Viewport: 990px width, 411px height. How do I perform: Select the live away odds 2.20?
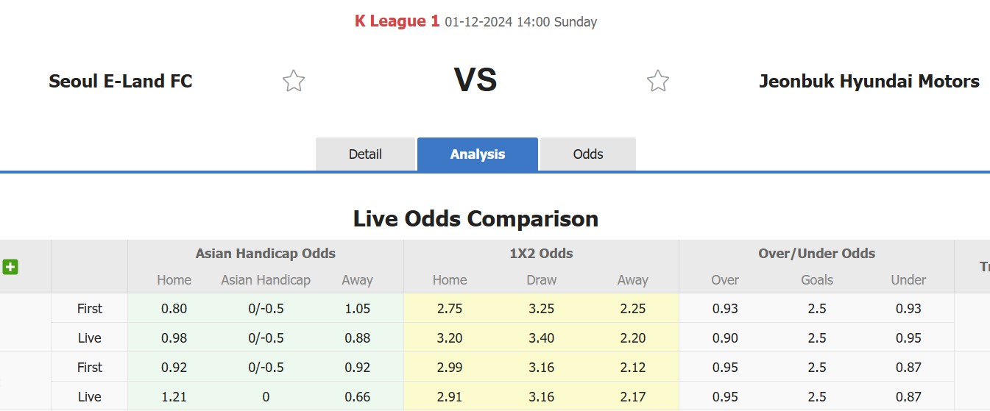tap(633, 338)
